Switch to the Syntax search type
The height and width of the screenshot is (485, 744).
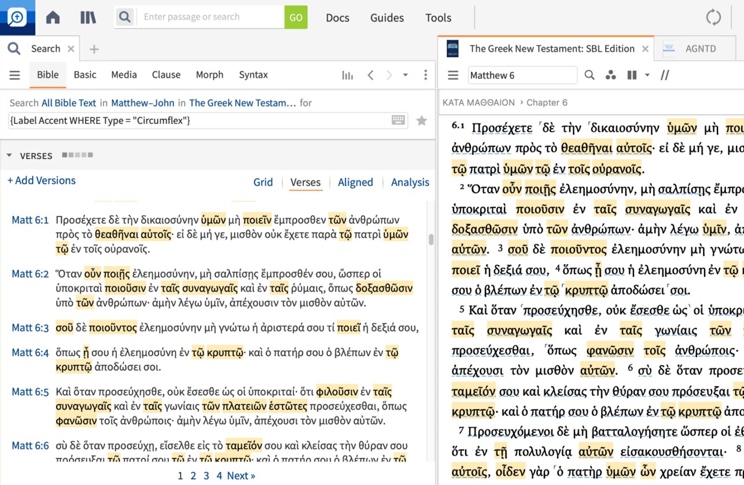tap(253, 75)
